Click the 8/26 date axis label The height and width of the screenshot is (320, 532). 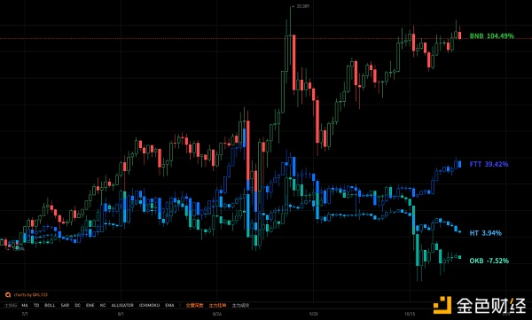tap(217, 314)
